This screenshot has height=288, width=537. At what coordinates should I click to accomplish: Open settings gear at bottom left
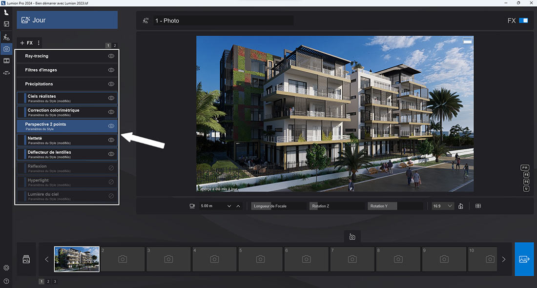6,267
